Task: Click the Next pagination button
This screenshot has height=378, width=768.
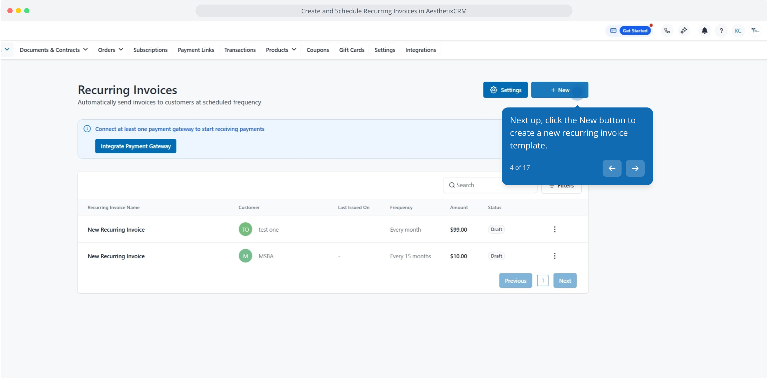Action: (x=565, y=281)
